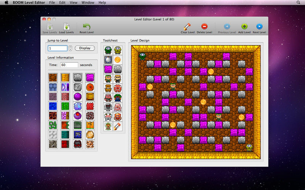Select the brown cobblestone floor tile
This screenshot has width=305, height=190.
[53, 78]
